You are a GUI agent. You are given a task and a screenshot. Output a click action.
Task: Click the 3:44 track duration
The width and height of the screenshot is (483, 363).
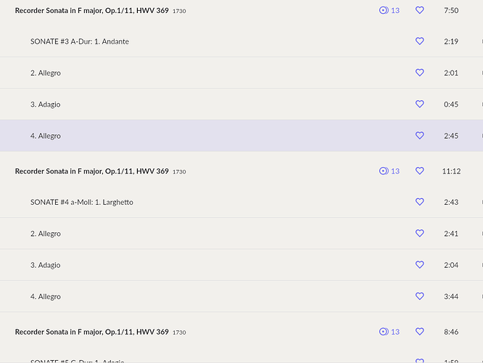(451, 296)
